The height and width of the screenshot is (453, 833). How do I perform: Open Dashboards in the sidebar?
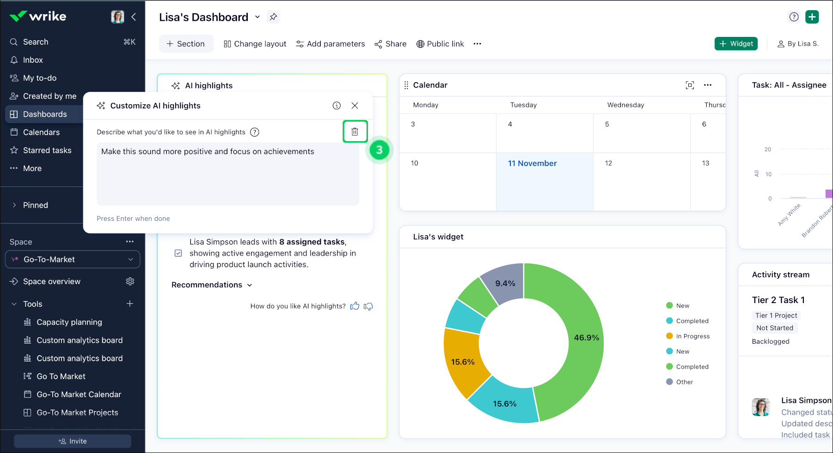coord(45,114)
